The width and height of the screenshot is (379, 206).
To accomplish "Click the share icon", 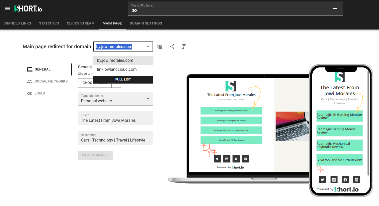I will 172,46.
